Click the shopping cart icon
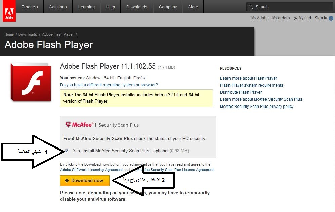This screenshot has height=212, width=335. (295, 18)
